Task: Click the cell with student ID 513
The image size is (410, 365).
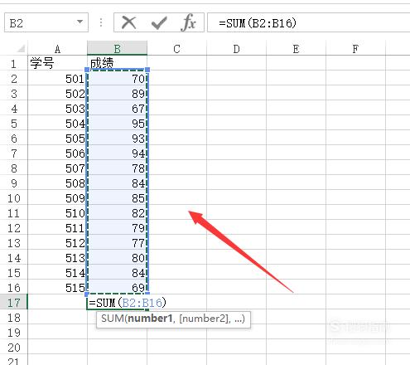Action: (x=57, y=258)
